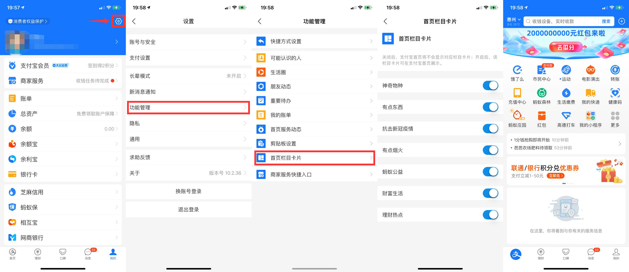Open 运动 icon on home screen
This screenshot has width=629, height=272.
pyautogui.click(x=566, y=70)
